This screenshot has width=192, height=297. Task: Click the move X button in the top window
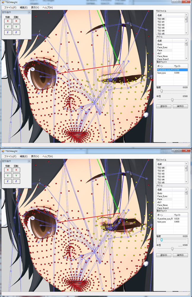pyautogui.click(x=8, y=21)
